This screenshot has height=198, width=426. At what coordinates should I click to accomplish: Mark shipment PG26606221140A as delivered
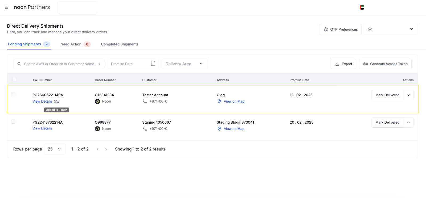(387, 95)
